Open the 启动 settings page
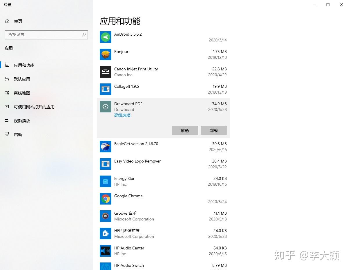This screenshot has width=348, height=270. [18, 135]
